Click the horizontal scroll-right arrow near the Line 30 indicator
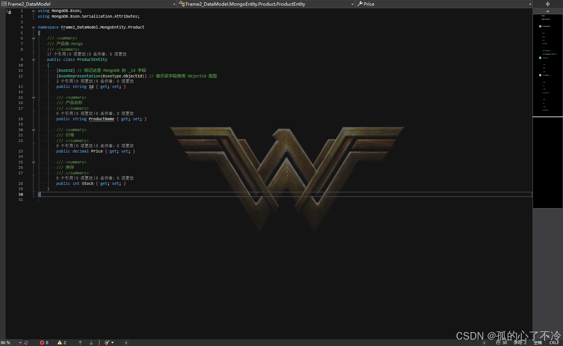The image size is (563, 346). [485, 343]
